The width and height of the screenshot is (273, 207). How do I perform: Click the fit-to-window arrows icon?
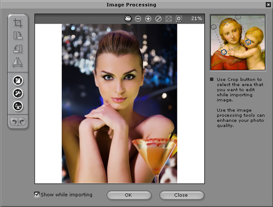168,19
